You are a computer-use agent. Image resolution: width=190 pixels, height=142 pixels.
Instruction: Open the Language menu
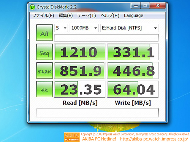(133, 16)
